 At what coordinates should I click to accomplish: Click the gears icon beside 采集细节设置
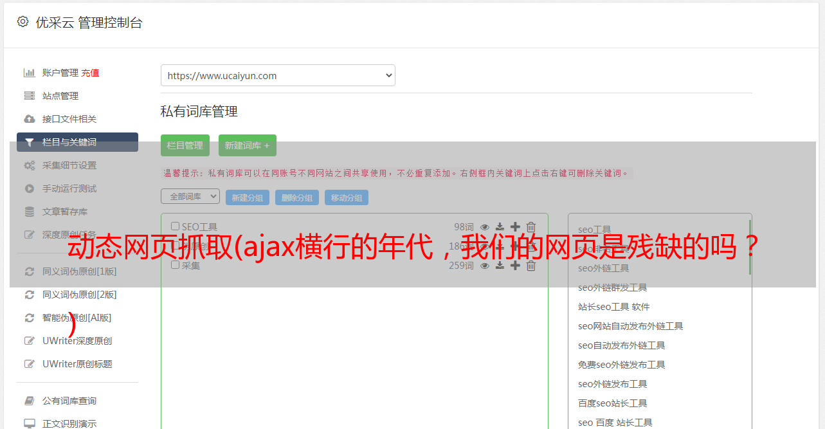point(29,165)
